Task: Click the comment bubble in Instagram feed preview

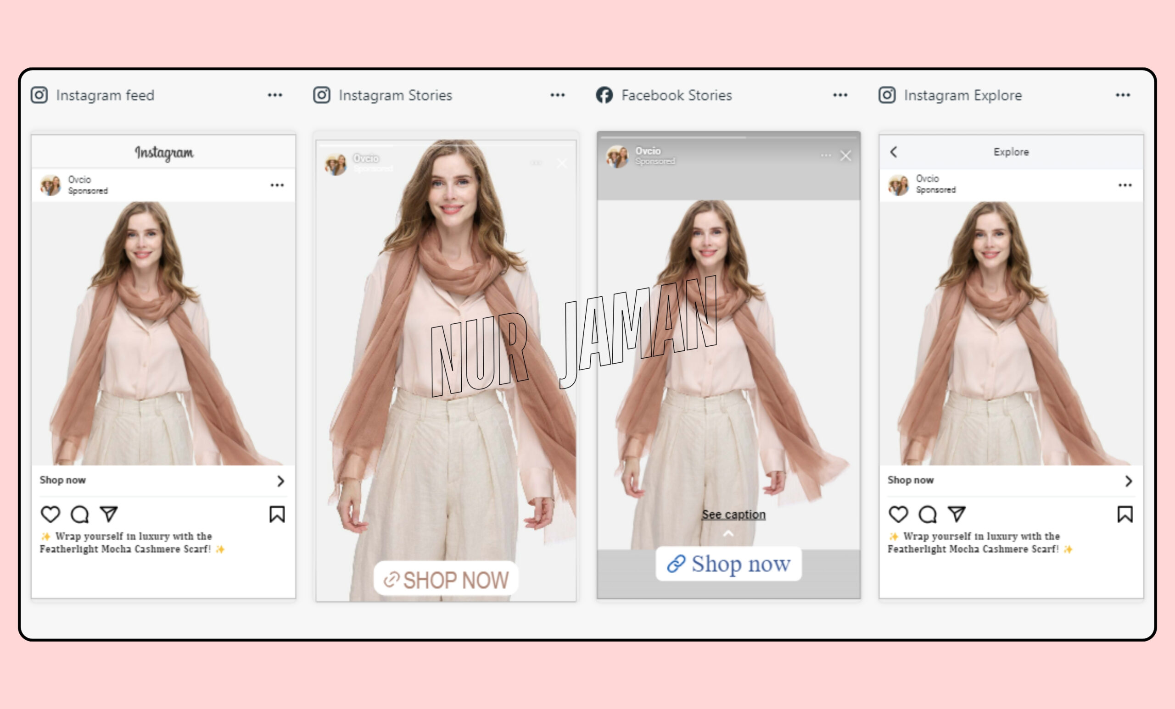Action: pos(80,514)
